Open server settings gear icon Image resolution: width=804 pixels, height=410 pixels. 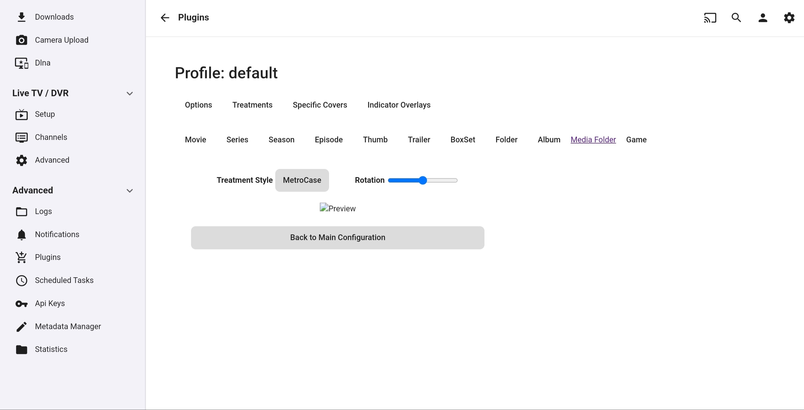point(789,18)
